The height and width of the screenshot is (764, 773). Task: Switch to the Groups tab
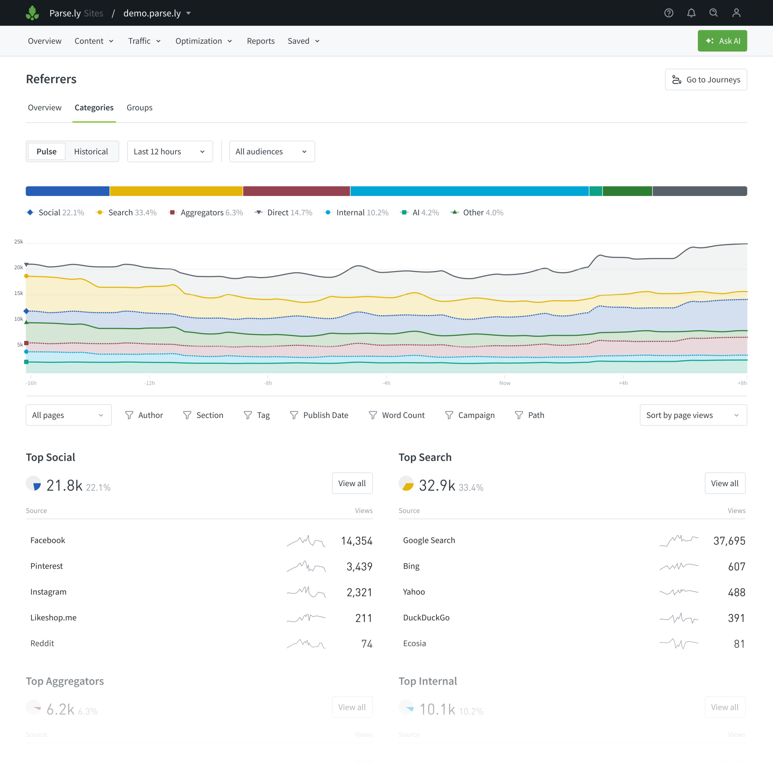[x=139, y=108]
